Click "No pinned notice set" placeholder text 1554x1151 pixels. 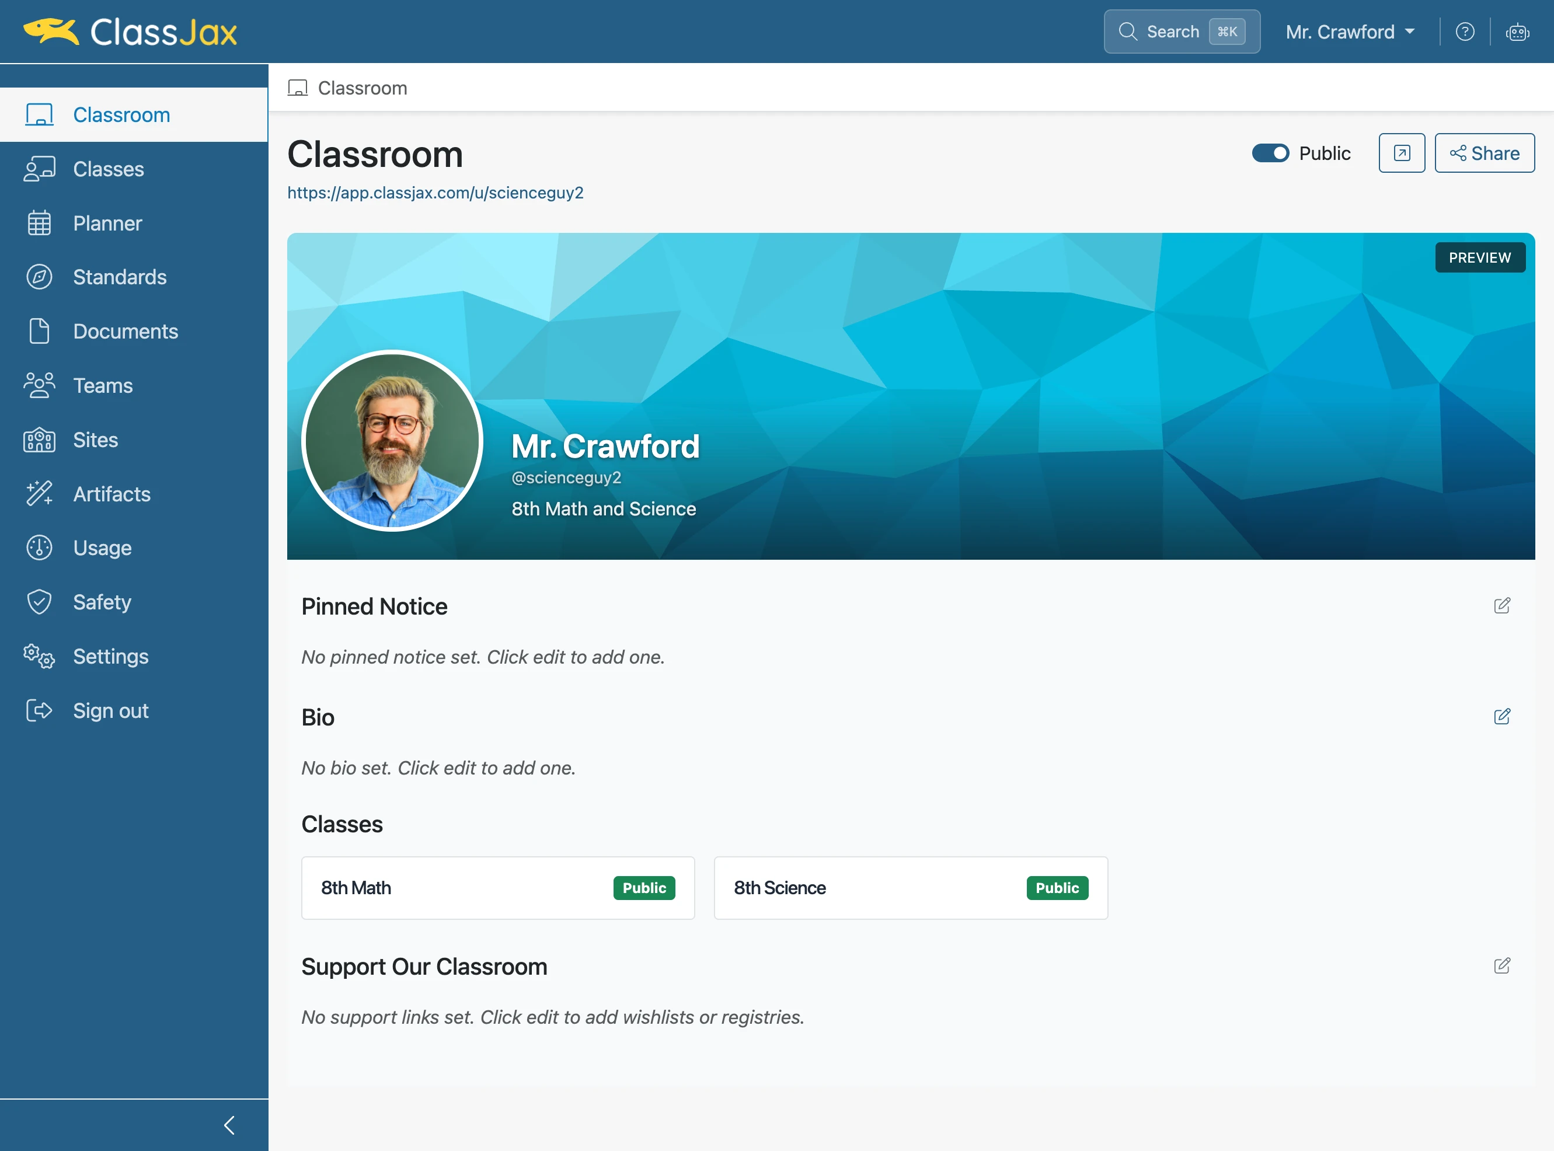pyautogui.click(x=483, y=657)
